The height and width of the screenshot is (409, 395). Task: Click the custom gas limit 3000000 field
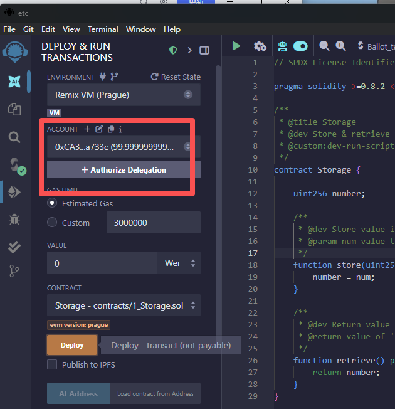(x=154, y=223)
